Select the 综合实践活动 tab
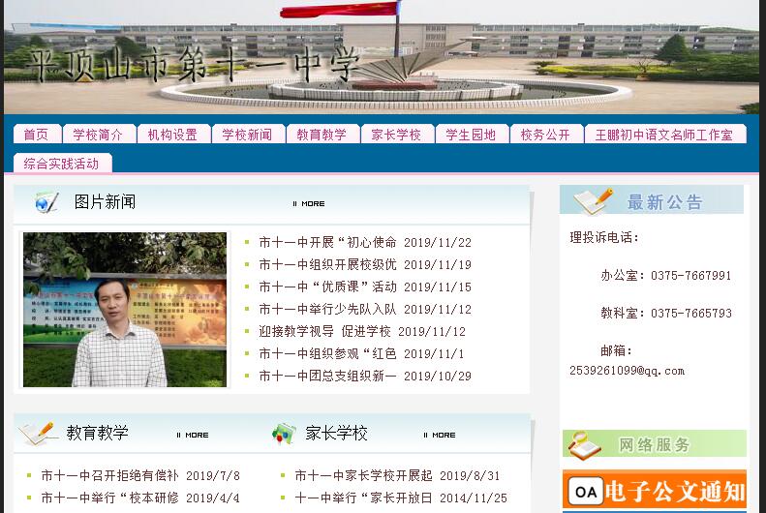Image resolution: width=766 pixels, height=513 pixels. pos(63,163)
